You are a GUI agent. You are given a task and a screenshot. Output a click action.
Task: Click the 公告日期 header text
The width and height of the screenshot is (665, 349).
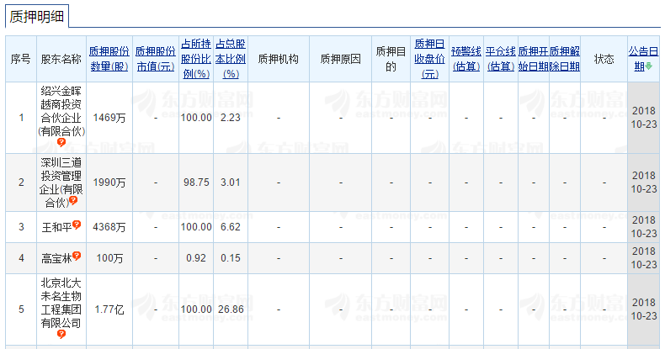[x=644, y=58]
